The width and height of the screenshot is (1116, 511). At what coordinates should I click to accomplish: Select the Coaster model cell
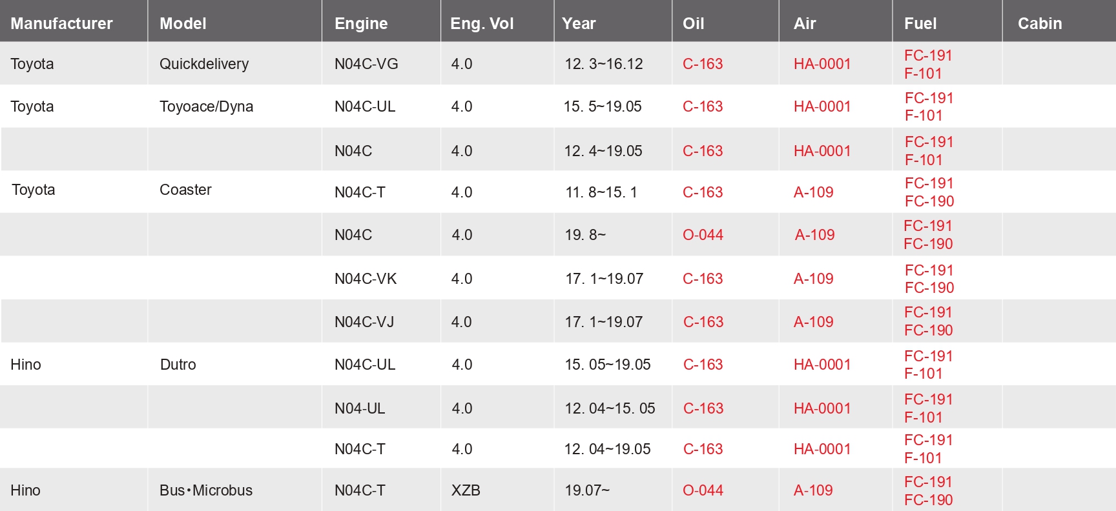click(185, 190)
